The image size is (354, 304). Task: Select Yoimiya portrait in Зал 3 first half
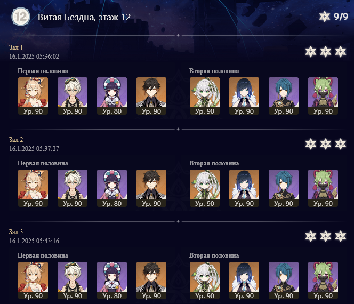tap(33, 281)
